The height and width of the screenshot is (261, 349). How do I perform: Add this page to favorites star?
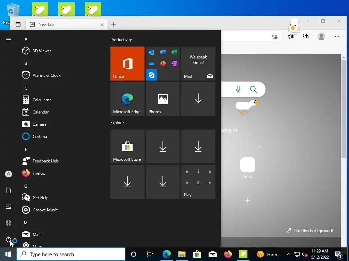point(274,37)
